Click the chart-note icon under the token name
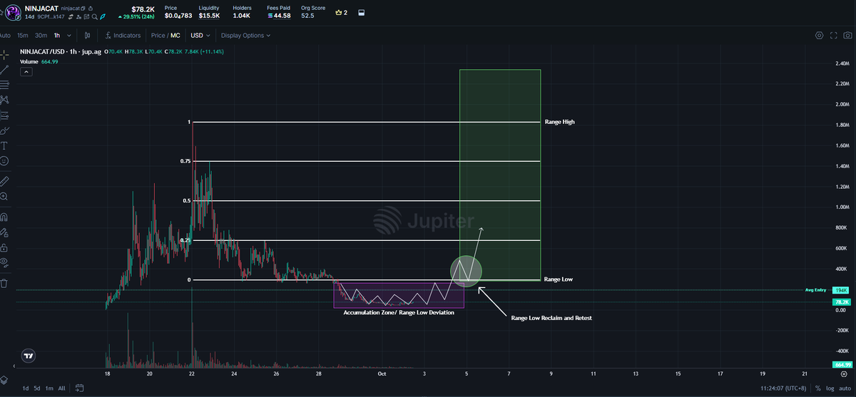856x397 pixels. tap(86, 17)
